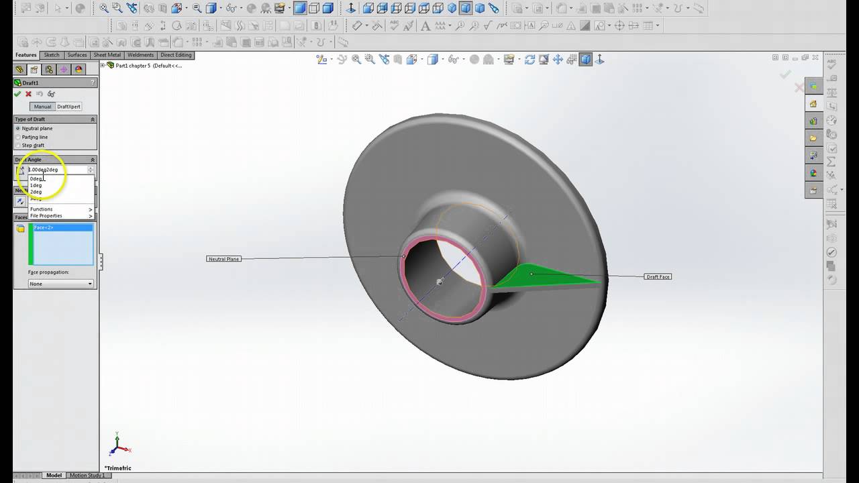
Task: Switch to the Model tab at bottom
Action: point(54,476)
